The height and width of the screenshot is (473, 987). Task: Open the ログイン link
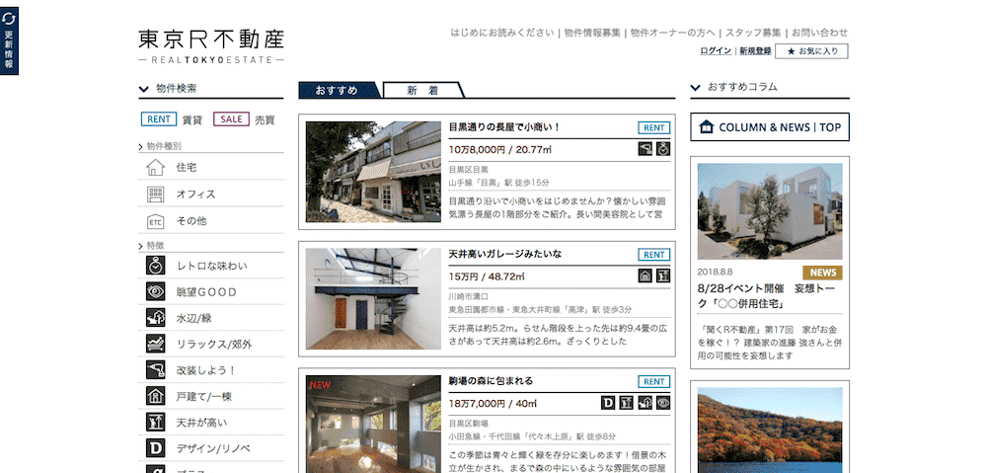pos(716,51)
